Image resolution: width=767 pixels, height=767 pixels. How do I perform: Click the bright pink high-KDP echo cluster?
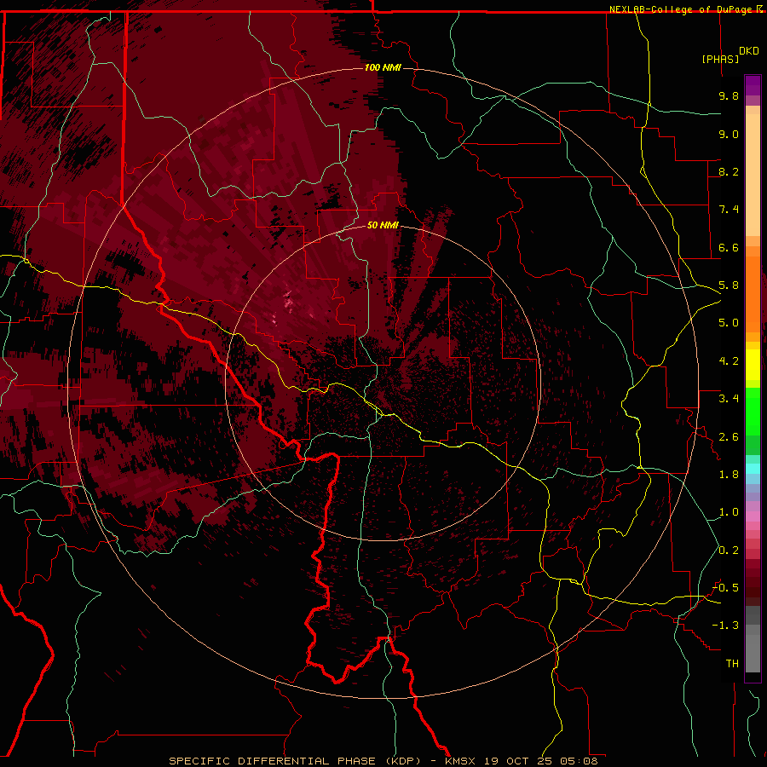pos(288,300)
